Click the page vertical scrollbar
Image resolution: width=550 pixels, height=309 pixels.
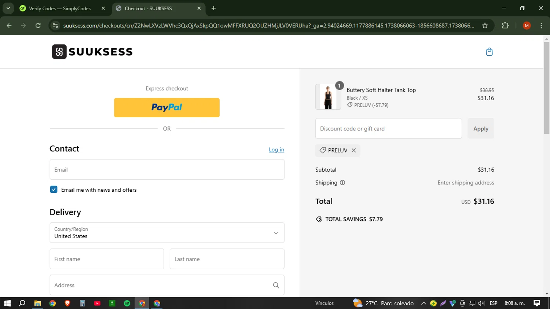tap(547, 88)
